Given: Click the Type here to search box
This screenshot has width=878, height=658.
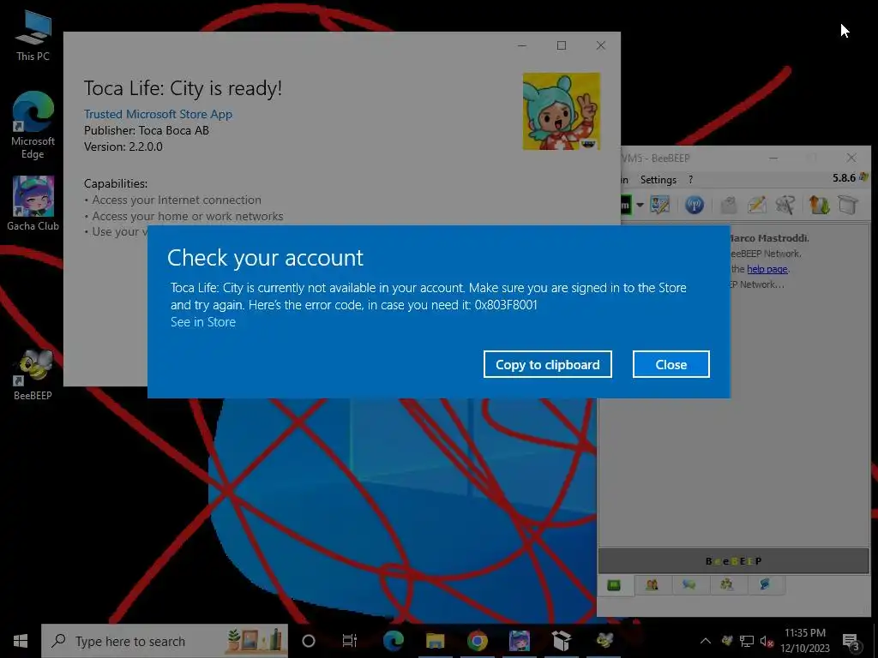Looking at the screenshot, I should pos(165,641).
